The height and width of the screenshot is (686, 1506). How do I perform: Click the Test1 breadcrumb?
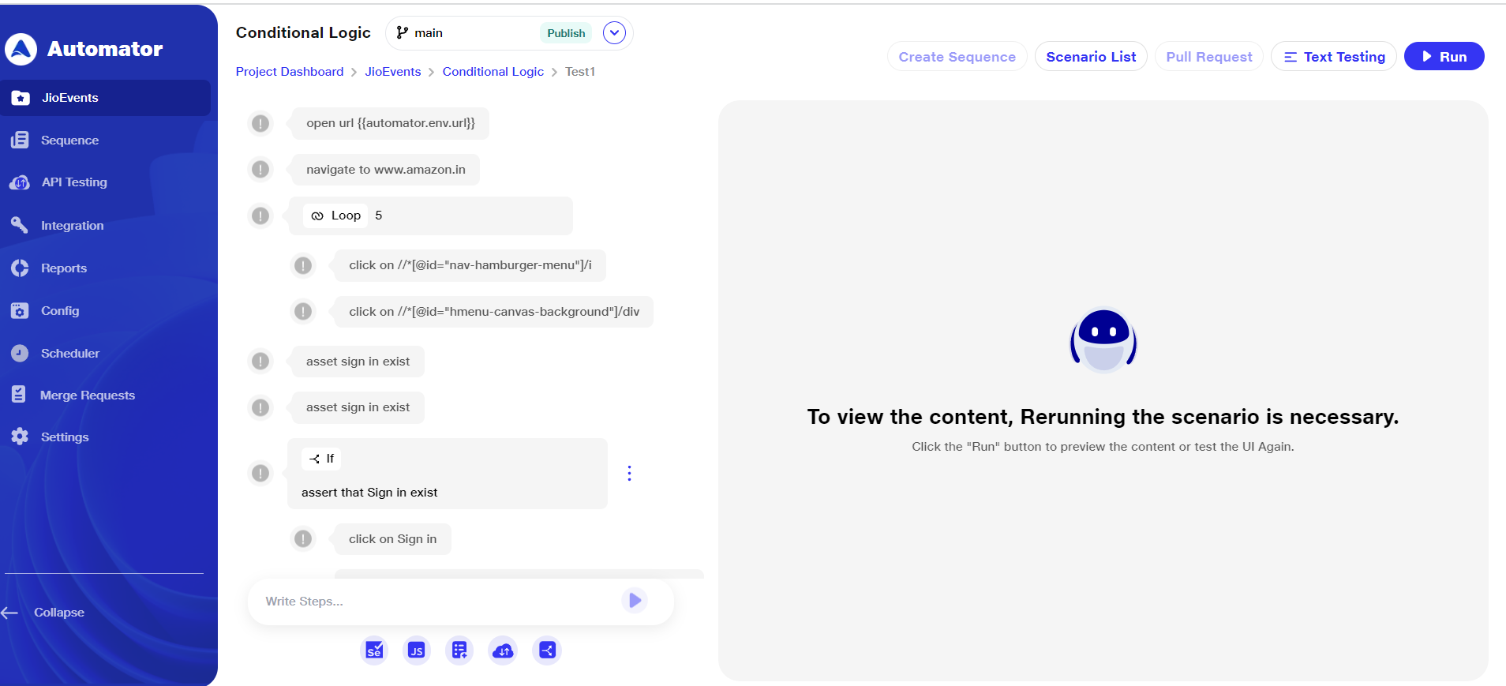click(x=580, y=72)
